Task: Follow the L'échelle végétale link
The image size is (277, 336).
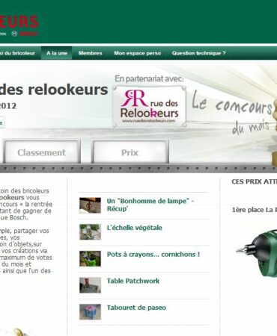Action: coord(134,228)
